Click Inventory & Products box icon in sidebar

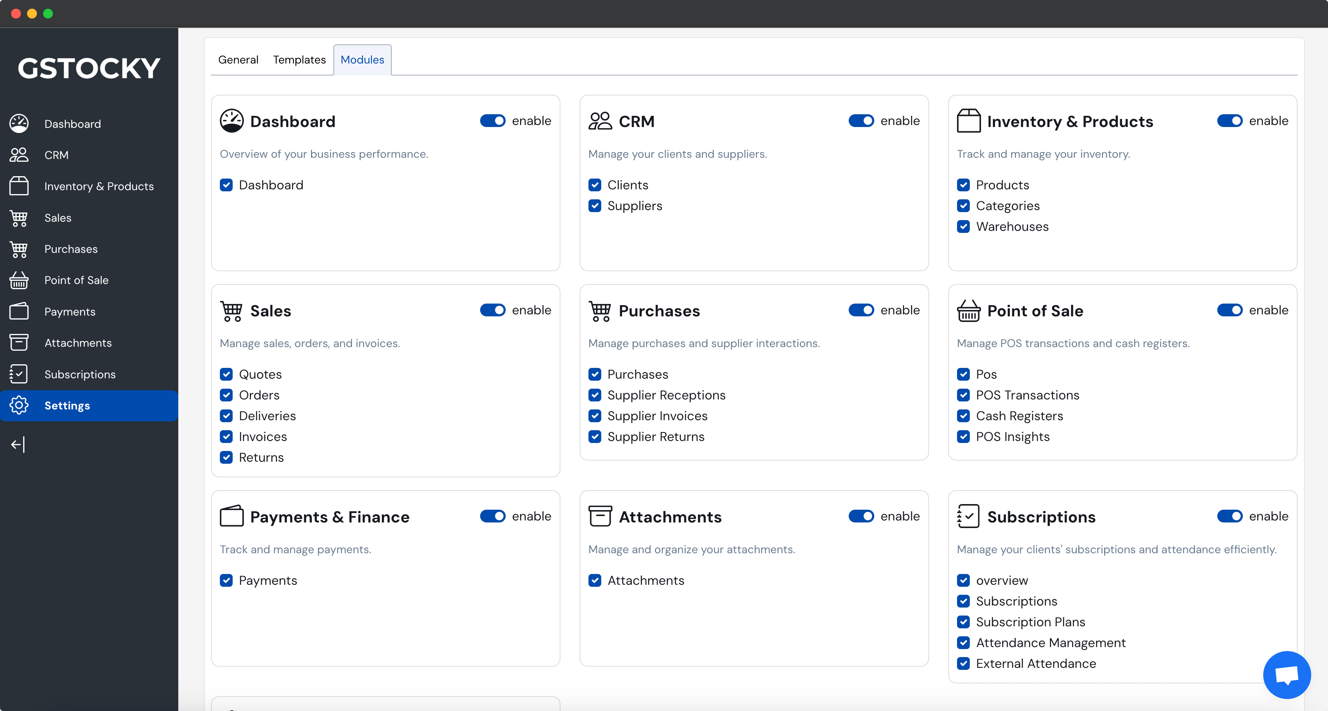click(x=19, y=186)
